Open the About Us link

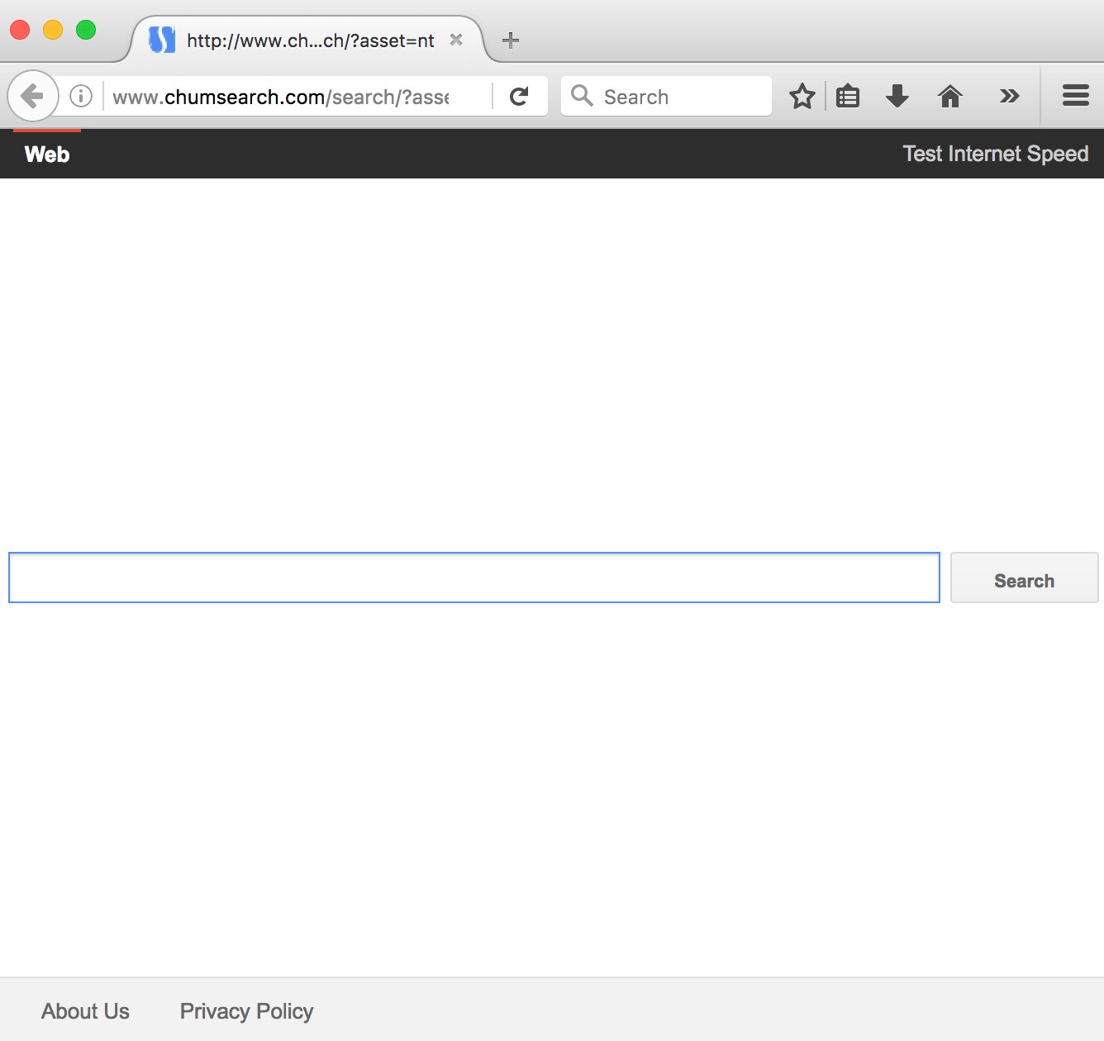[x=85, y=1011]
